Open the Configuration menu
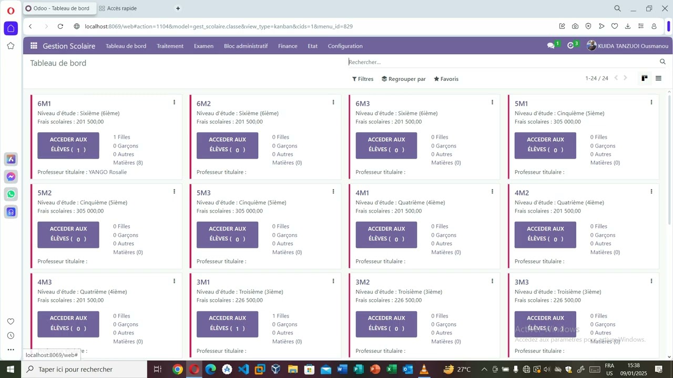Screen dimensions: 673x378 pyautogui.click(x=345, y=46)
